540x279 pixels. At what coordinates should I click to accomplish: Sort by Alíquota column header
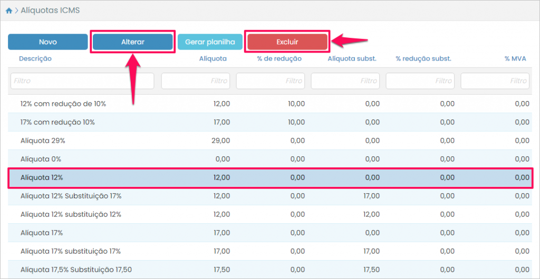(x=213, y=58)
